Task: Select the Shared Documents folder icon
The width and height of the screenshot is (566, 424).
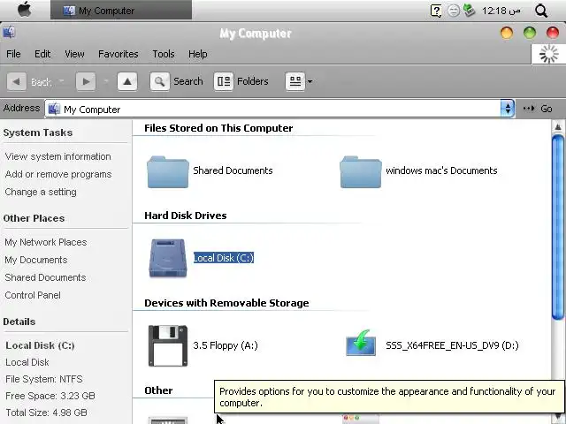Action: click(167, 171)
